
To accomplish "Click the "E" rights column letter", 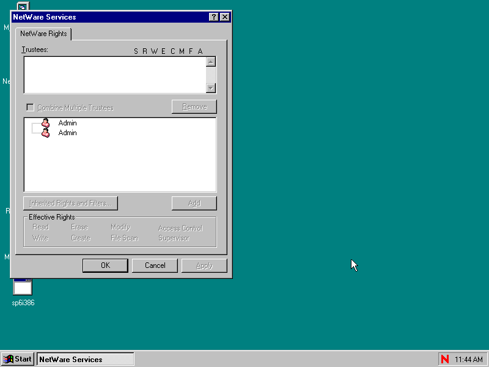I will click(x=163, y=51).
